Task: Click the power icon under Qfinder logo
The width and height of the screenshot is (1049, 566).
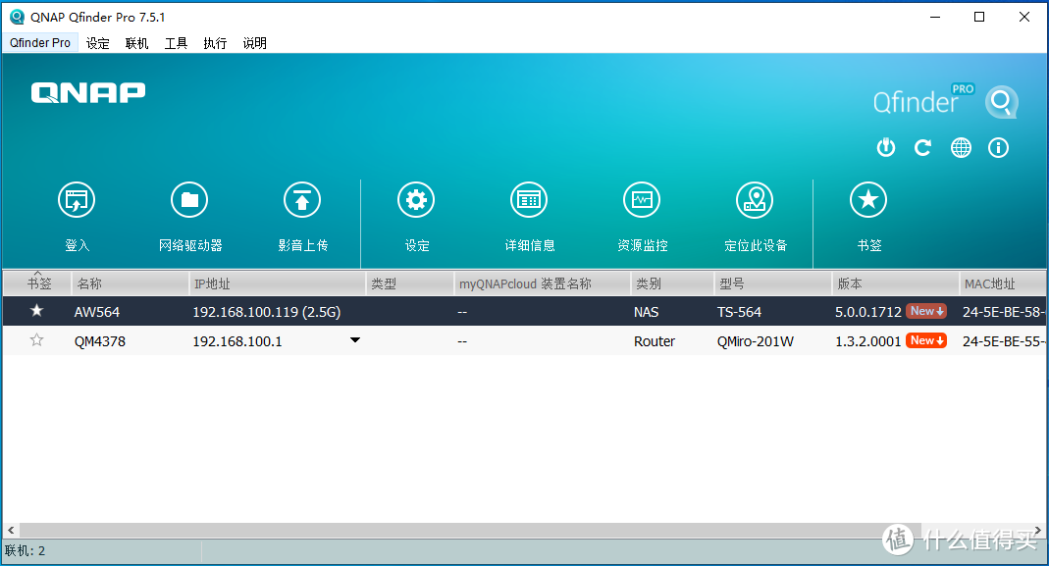Action: [886, 147]
